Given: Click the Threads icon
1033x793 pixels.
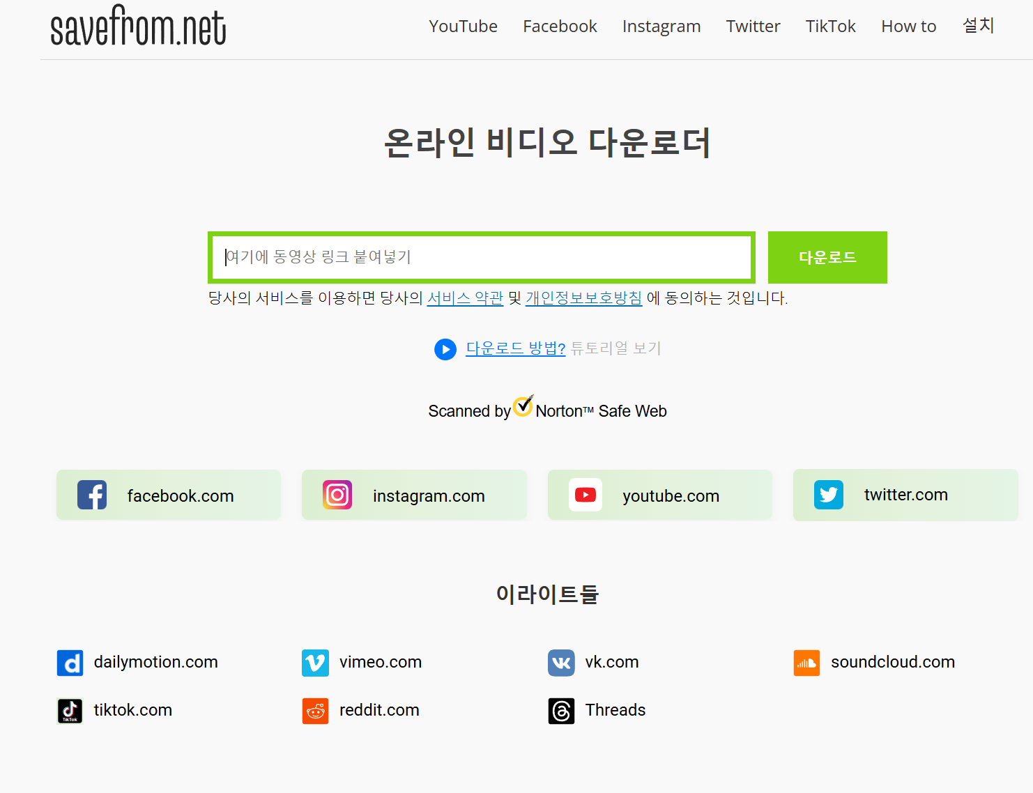Looking at the screenshot, I should (561, 711).
